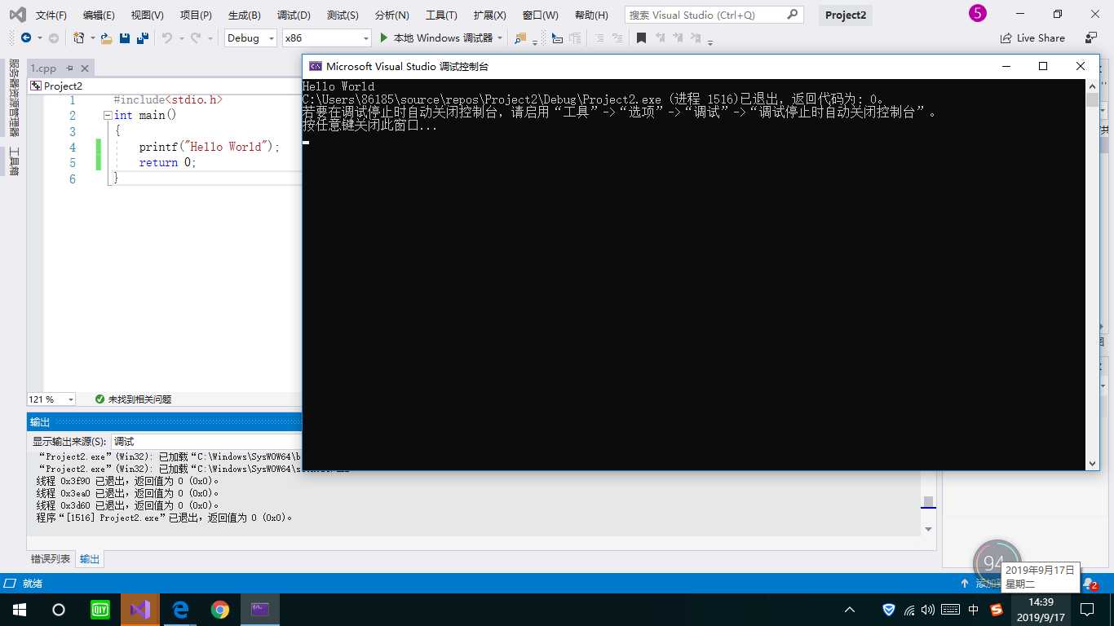This screenshot has width=1114, height=626.
Task: Open the 文件(F) menu
Action: click(51, 15)
